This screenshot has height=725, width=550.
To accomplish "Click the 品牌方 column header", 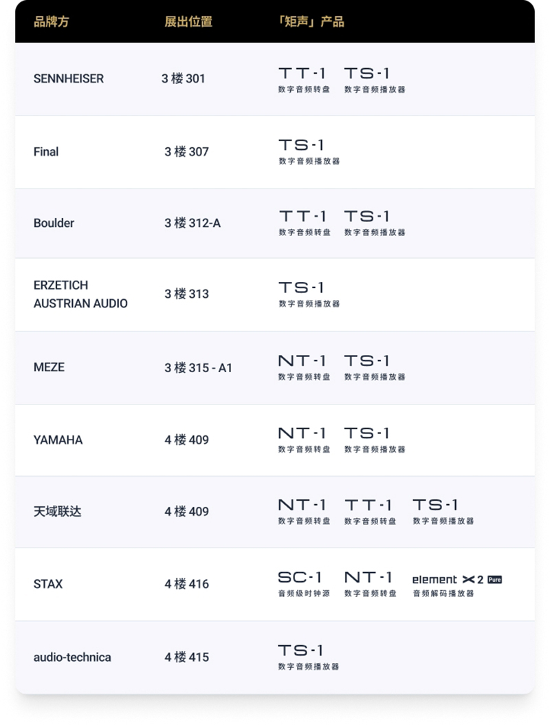I will 52,21.
